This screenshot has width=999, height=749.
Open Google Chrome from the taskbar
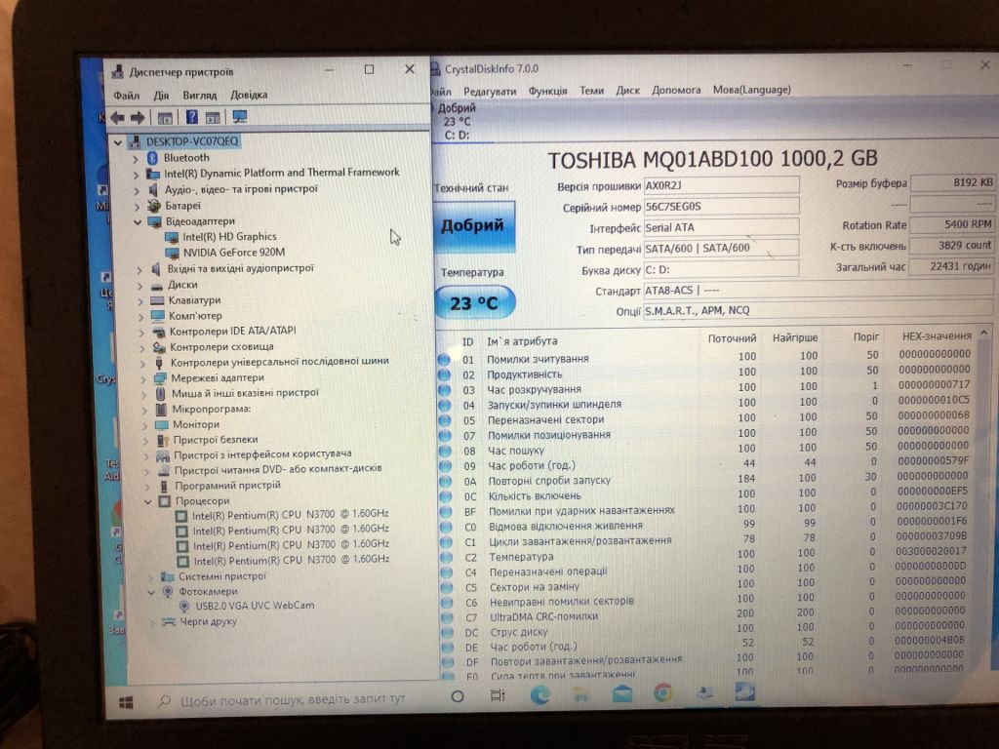[x=662, y=692]
